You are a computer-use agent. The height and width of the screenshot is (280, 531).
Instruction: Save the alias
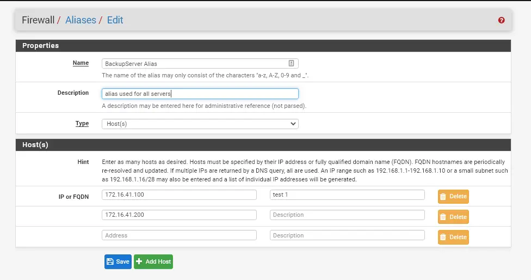point(118,261)
